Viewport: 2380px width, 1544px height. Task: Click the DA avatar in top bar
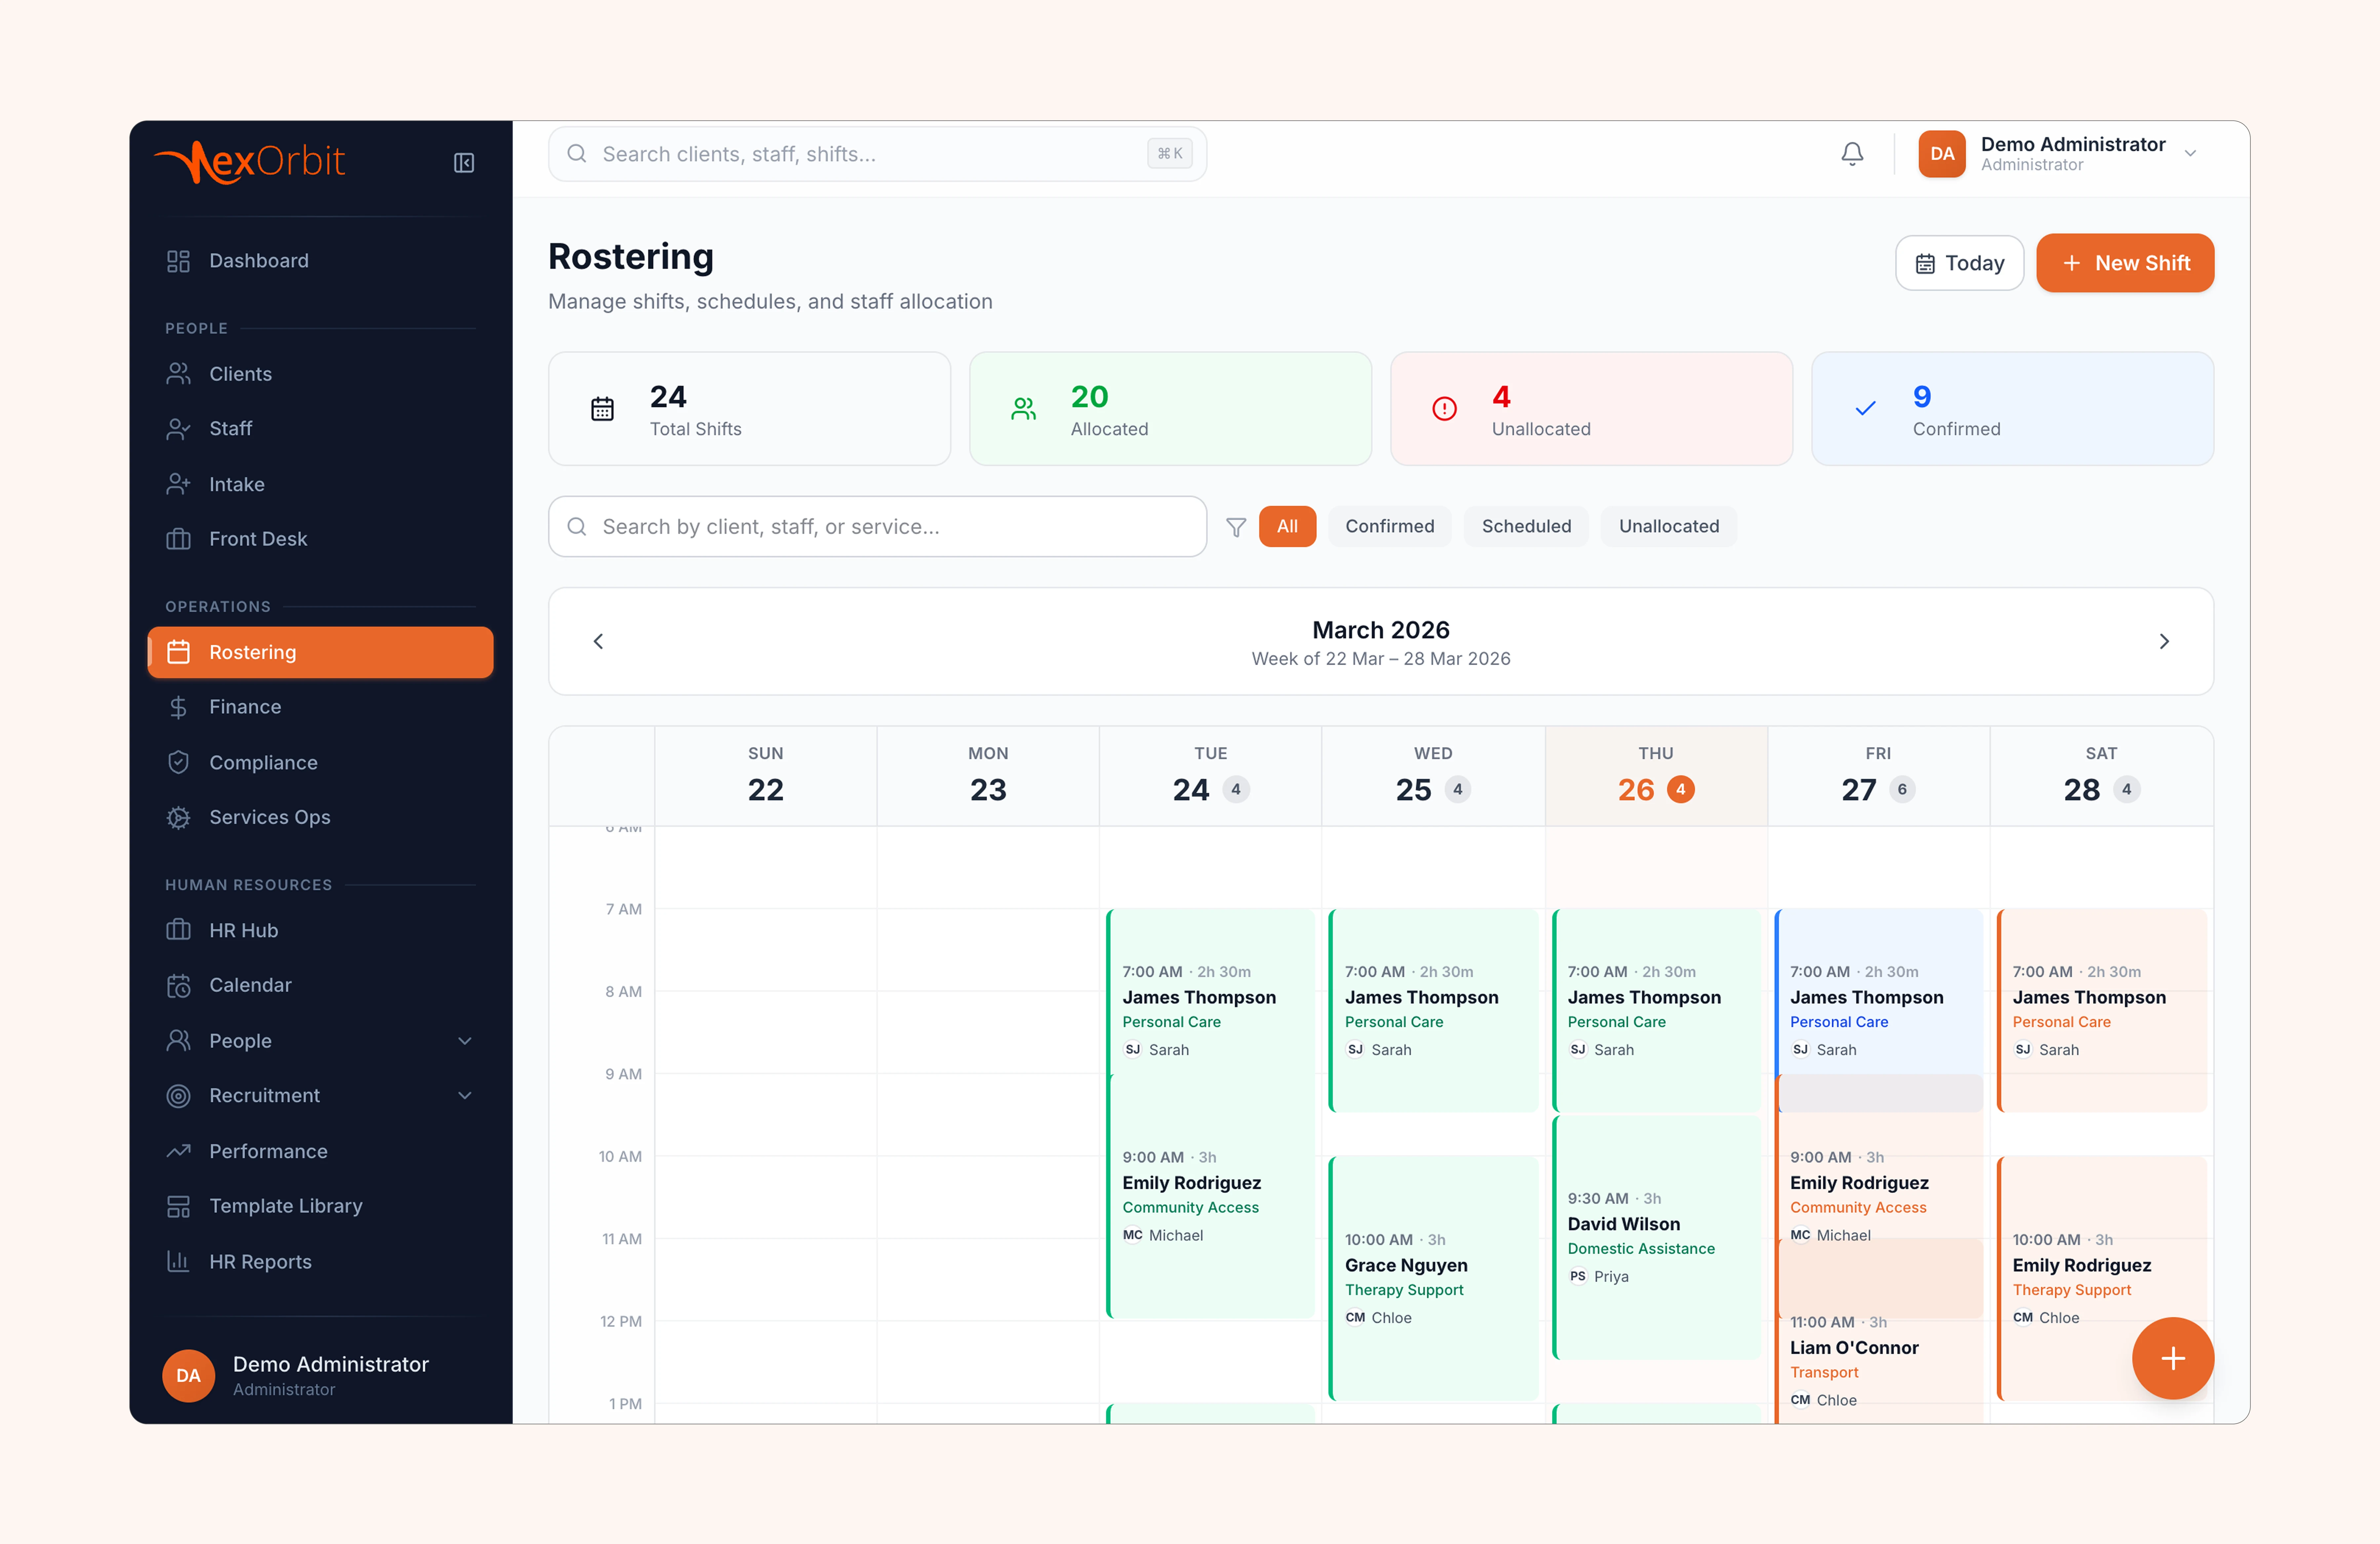point(1942,154)
